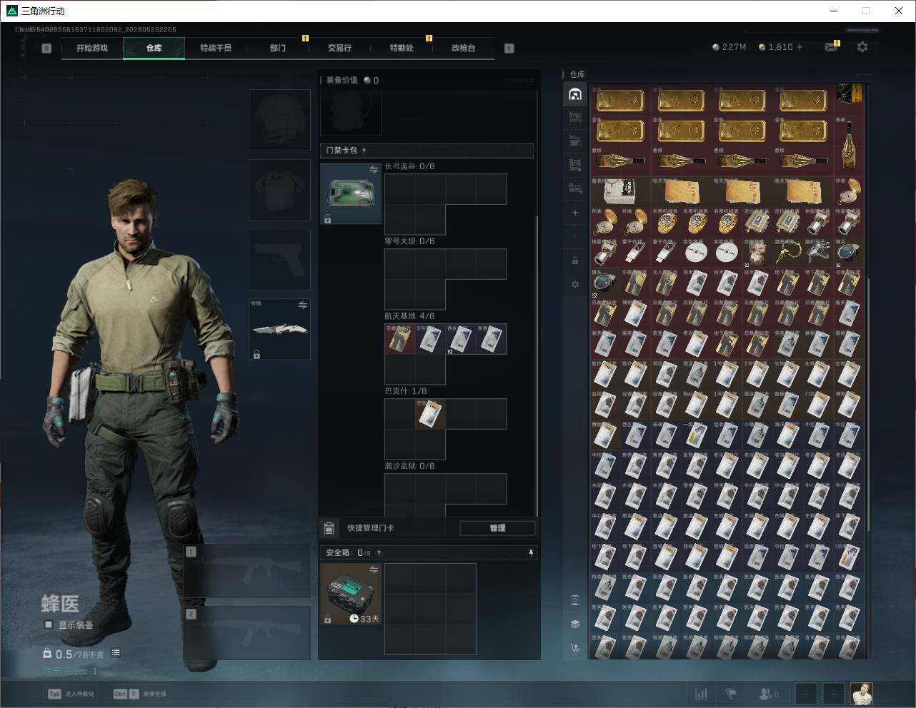
Task: Click the Tab 进入特勤处 shortcut
Action: tap(71, 694)
